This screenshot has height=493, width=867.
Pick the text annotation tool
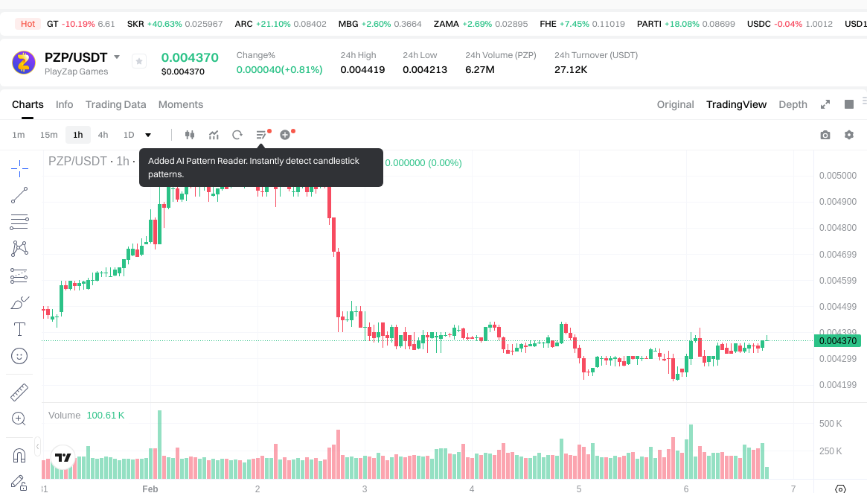(20, 329)
